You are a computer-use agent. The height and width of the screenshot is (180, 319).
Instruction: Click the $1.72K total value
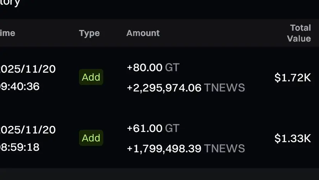[x=292, y=78]
